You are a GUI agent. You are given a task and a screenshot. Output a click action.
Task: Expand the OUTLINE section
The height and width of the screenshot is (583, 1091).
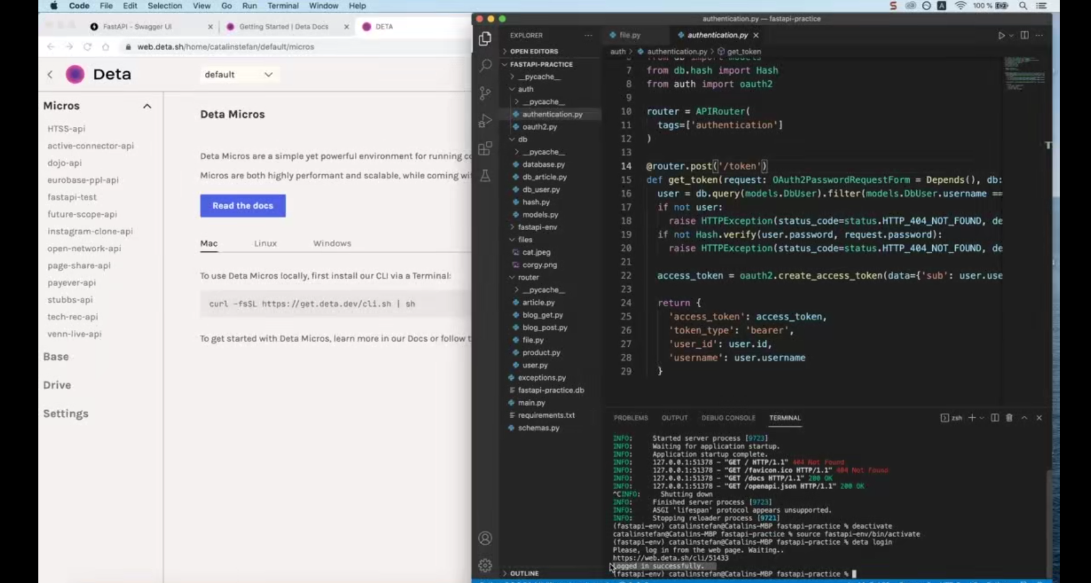pos(524,573)
